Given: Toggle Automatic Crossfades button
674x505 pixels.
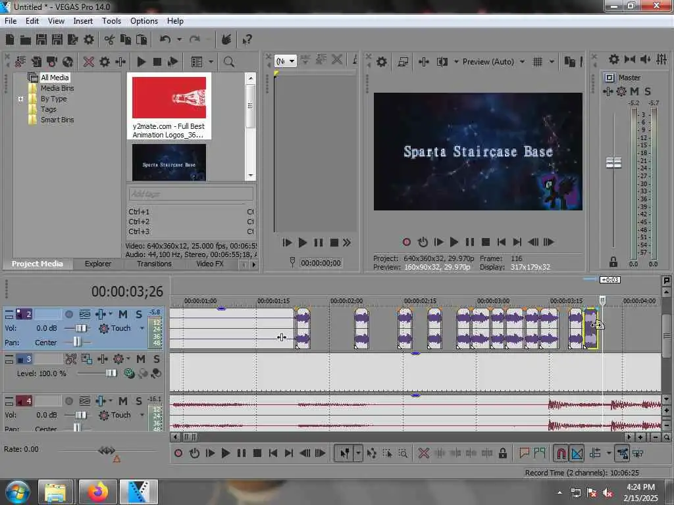Looking at the screenshot, I should (x=577, y=453).
